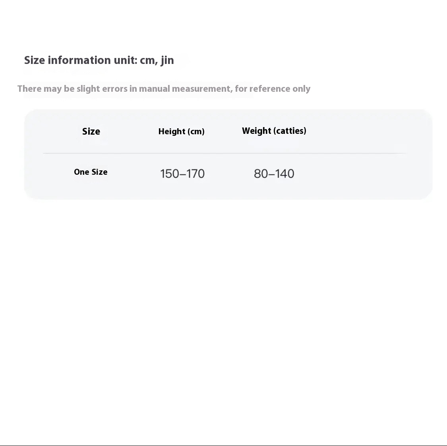Screen dimensions: 447x446
Task: Click the "(cm)" unit in height header
Action: point(196,131)
